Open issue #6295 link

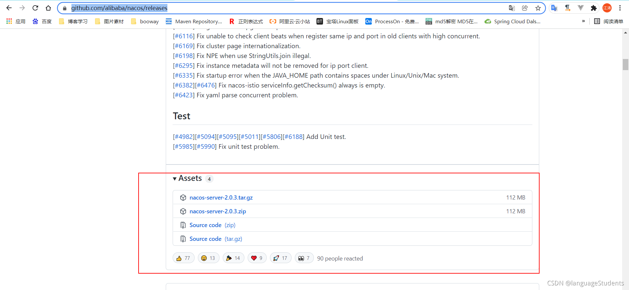pyautogui.click(x=184, y=66)
